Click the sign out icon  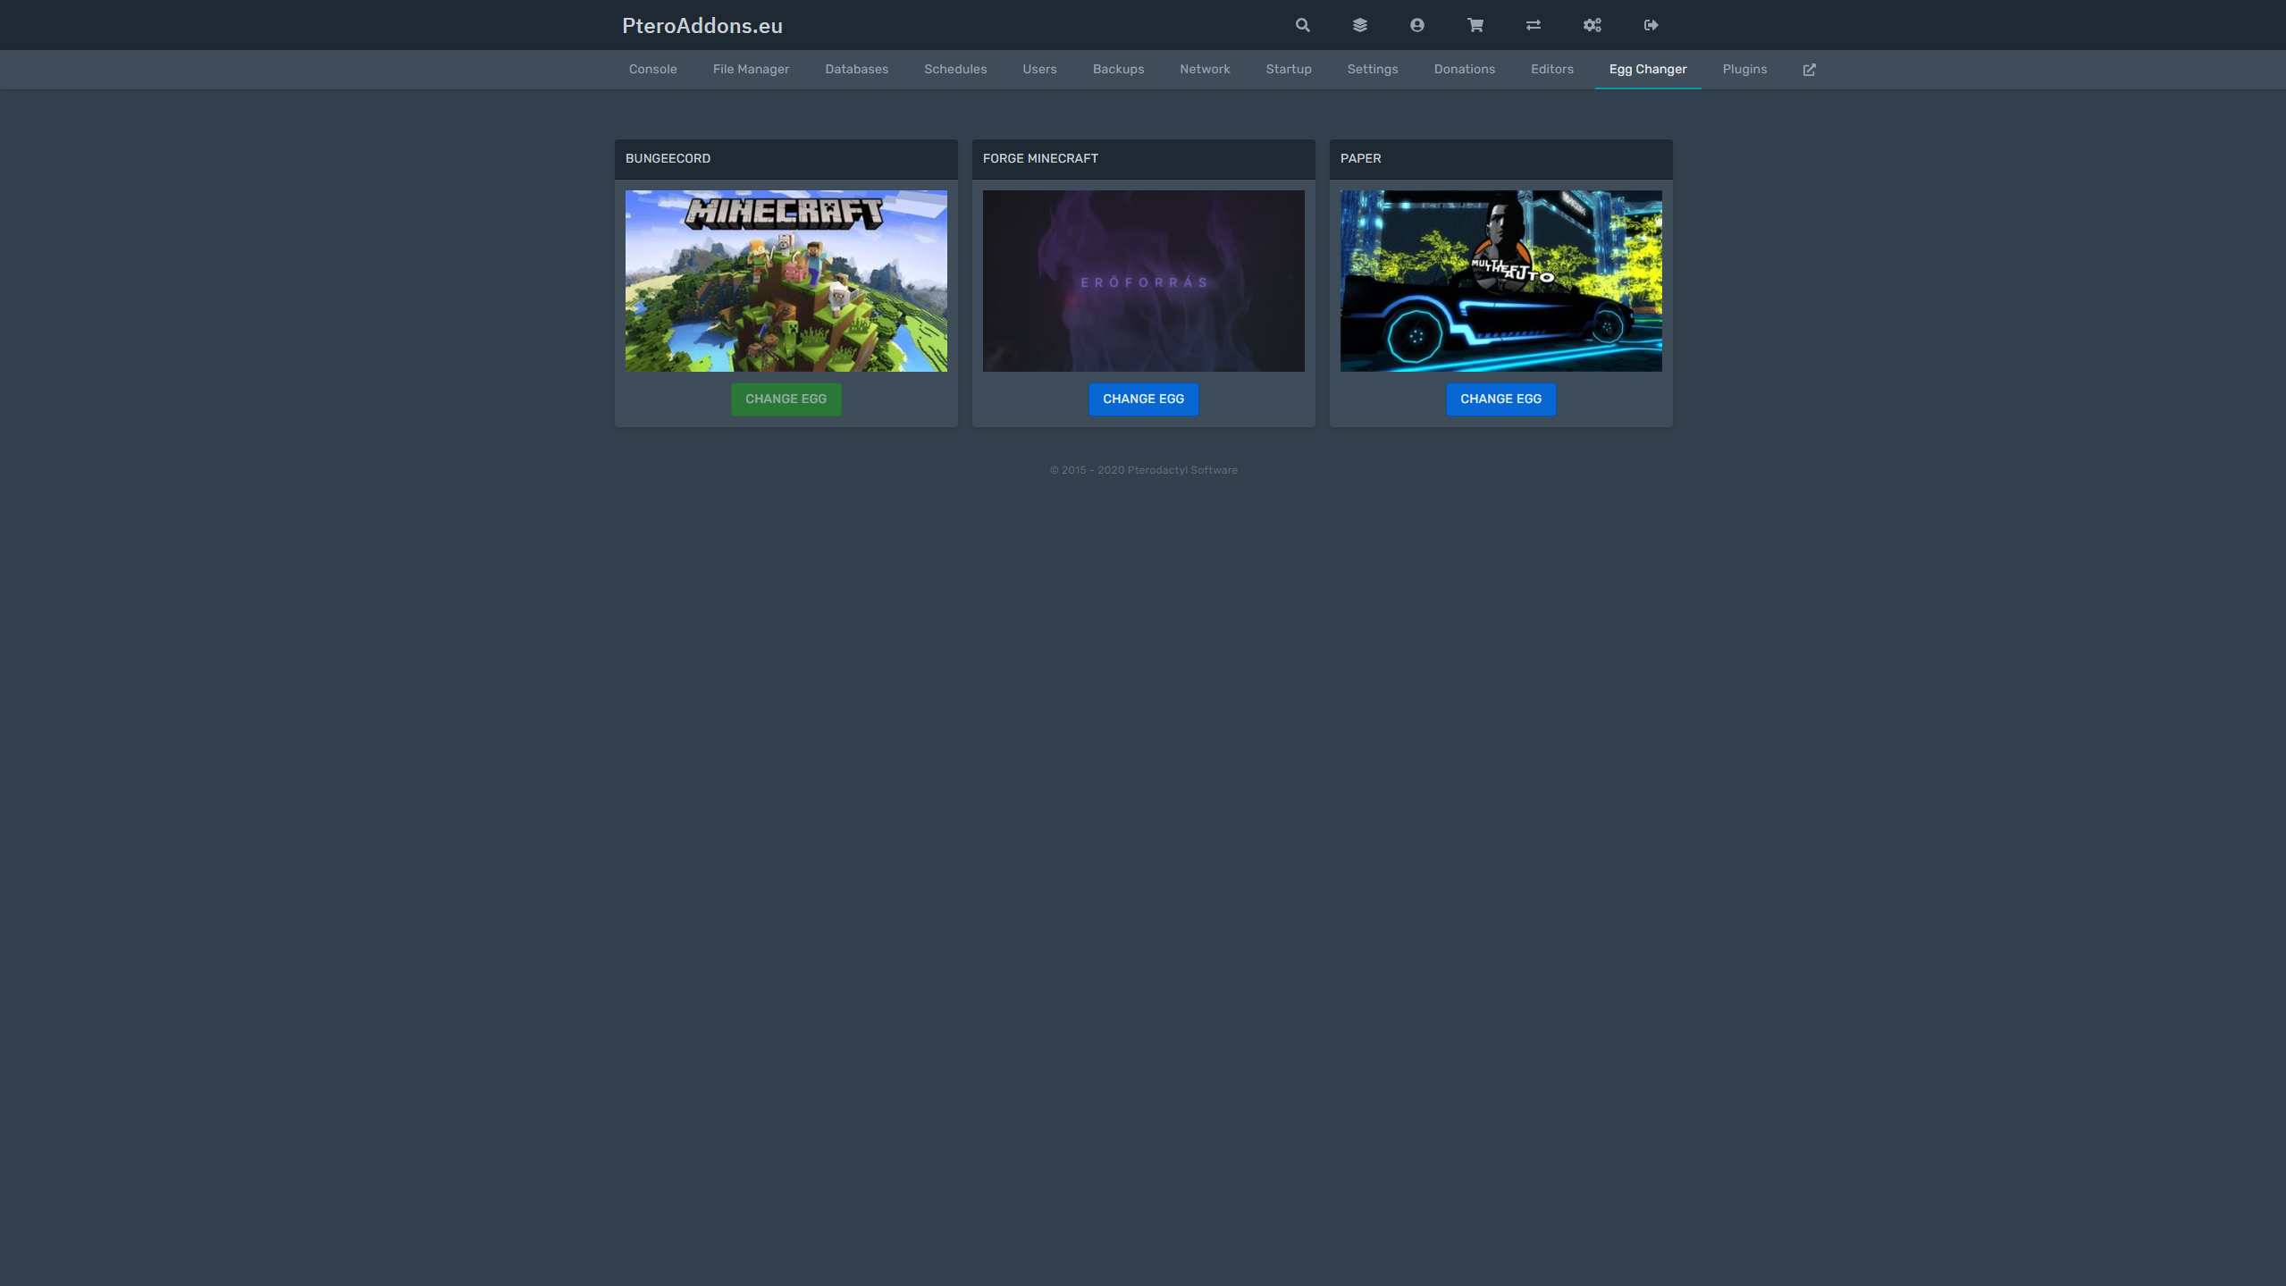click(1651, 25)
